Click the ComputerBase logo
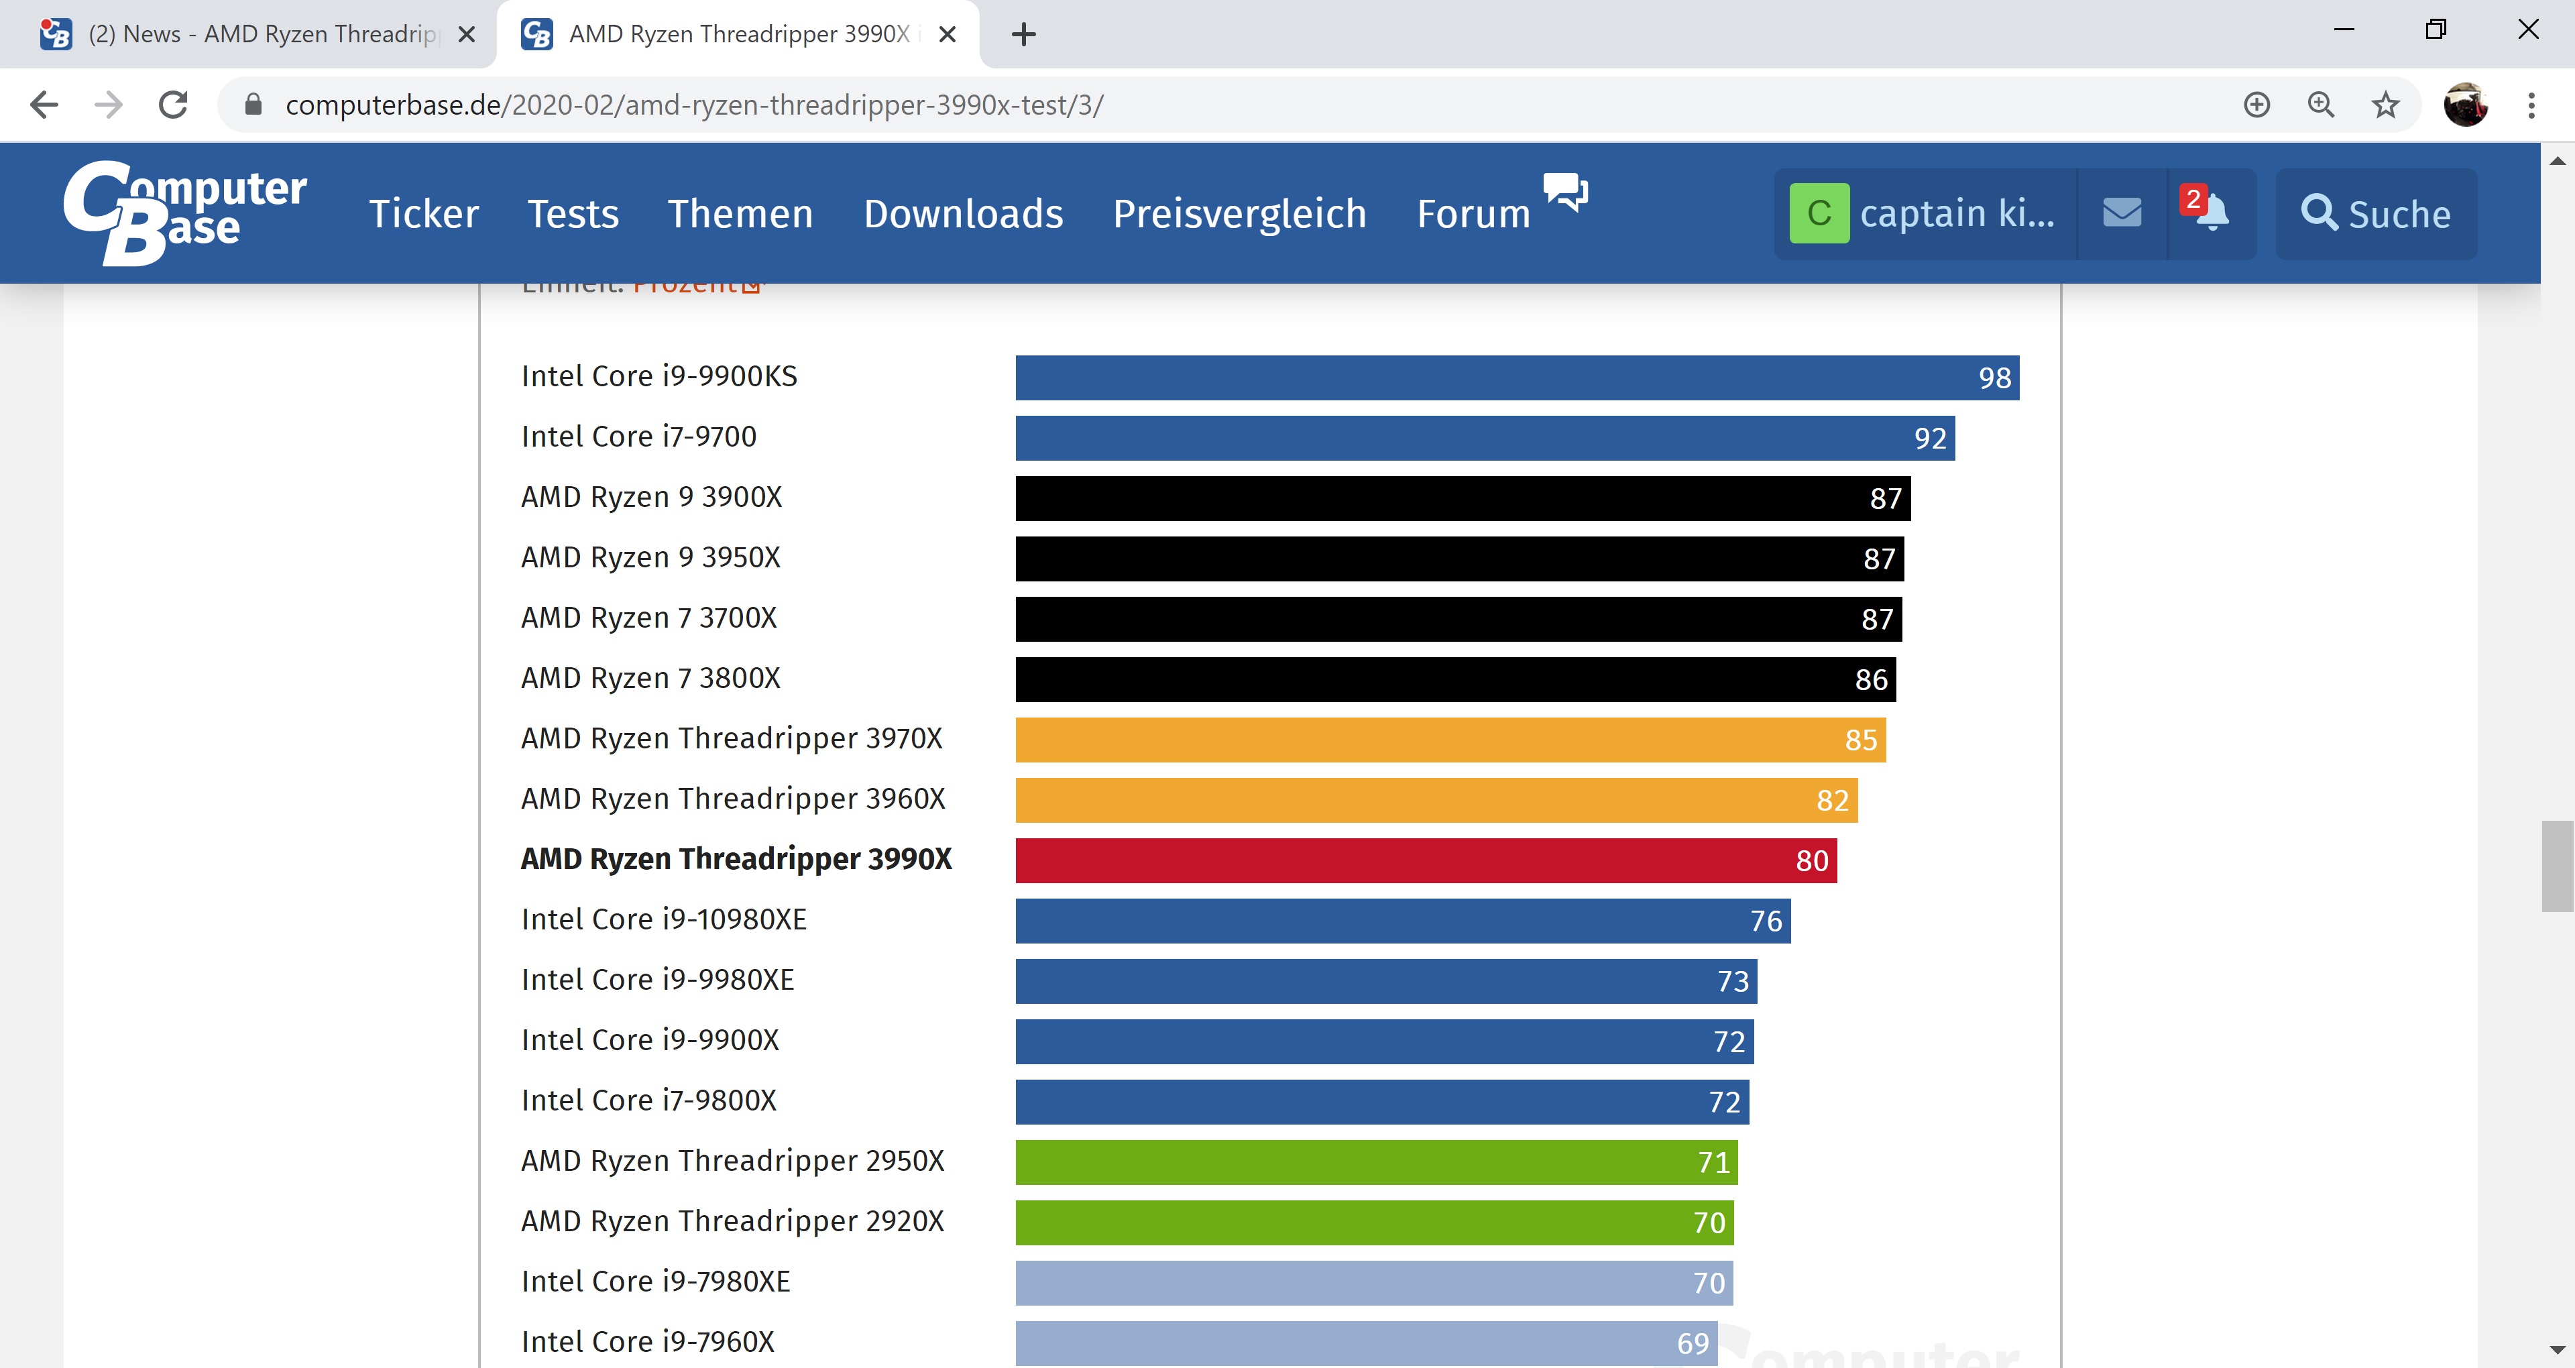Viewport: 2575px width, 1368px height. coord(185,212)
